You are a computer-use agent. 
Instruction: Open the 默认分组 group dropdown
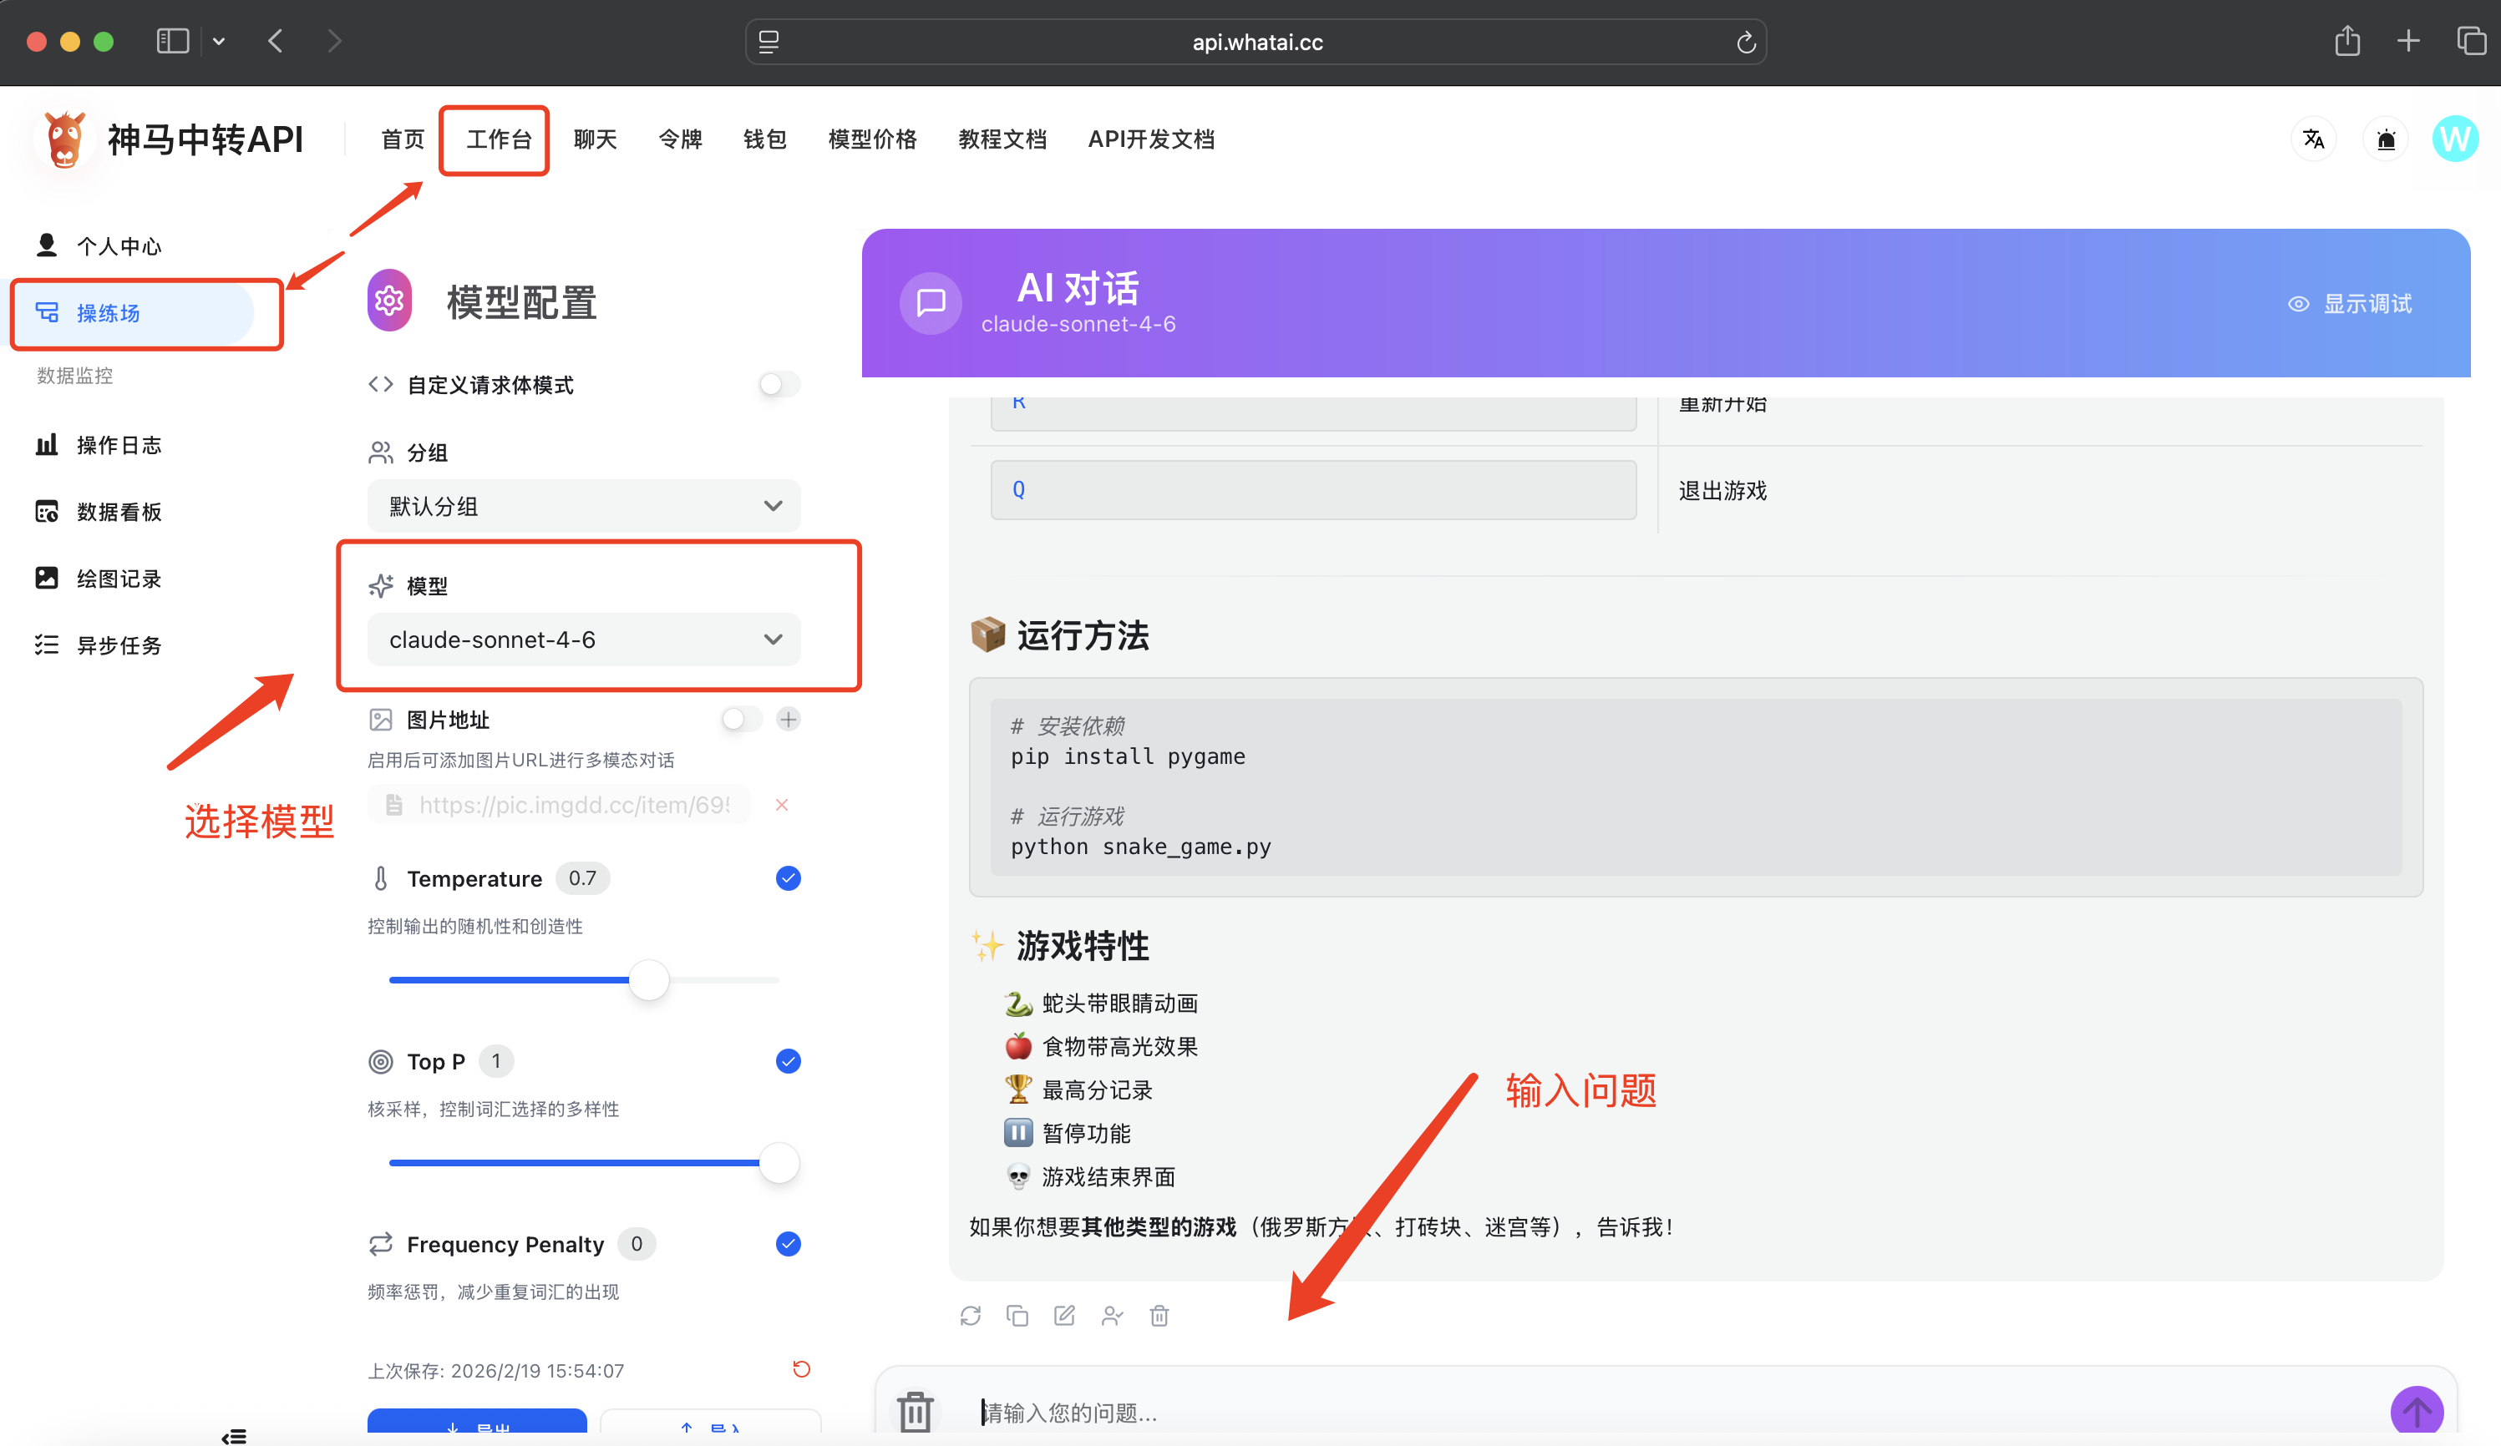(x=584, y=506)
